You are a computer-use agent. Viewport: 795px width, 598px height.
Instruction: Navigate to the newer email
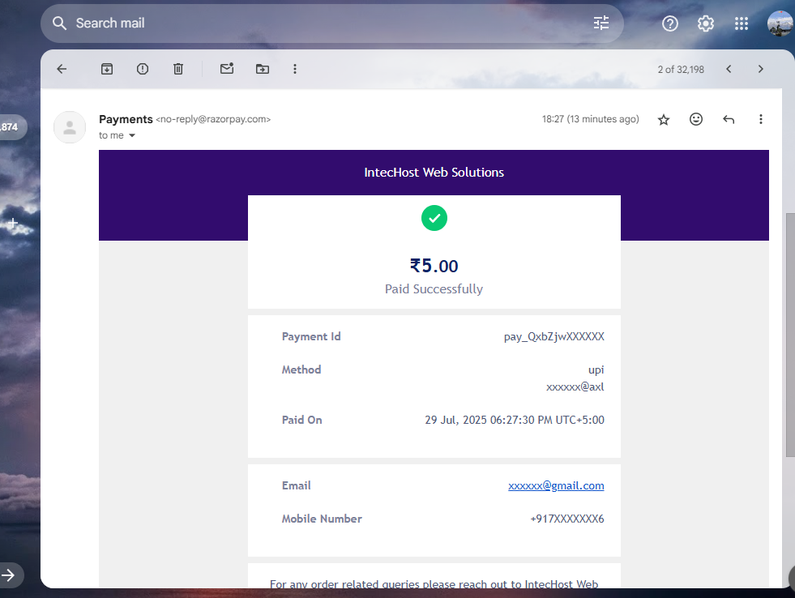tap(728, 69)
